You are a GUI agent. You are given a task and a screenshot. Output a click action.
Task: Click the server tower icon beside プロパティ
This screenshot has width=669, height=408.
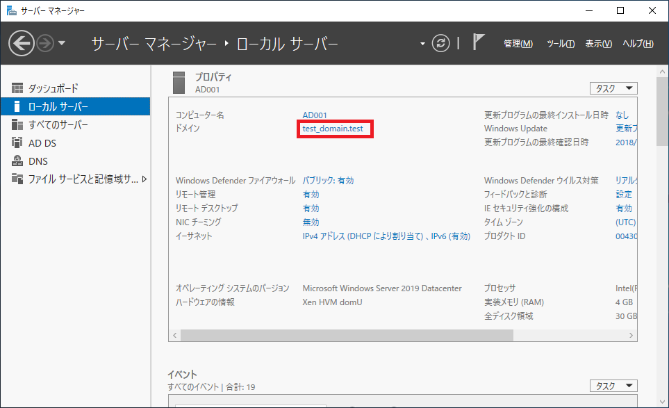(x=179, y=83)
